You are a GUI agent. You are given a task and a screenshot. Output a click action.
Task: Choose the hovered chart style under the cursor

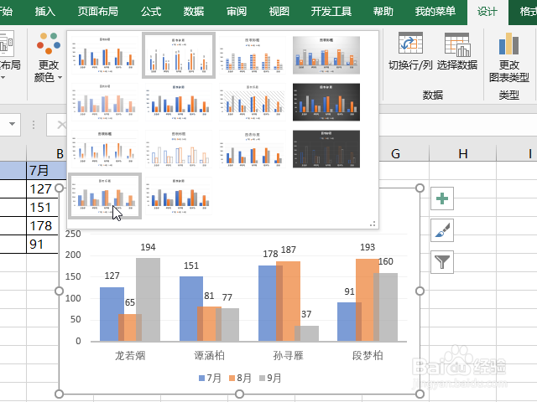[x=105, y=196]
